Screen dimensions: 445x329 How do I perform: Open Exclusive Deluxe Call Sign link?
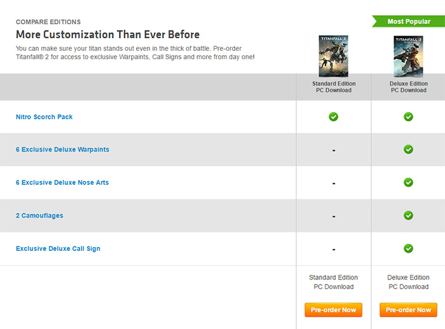(58, 248)
